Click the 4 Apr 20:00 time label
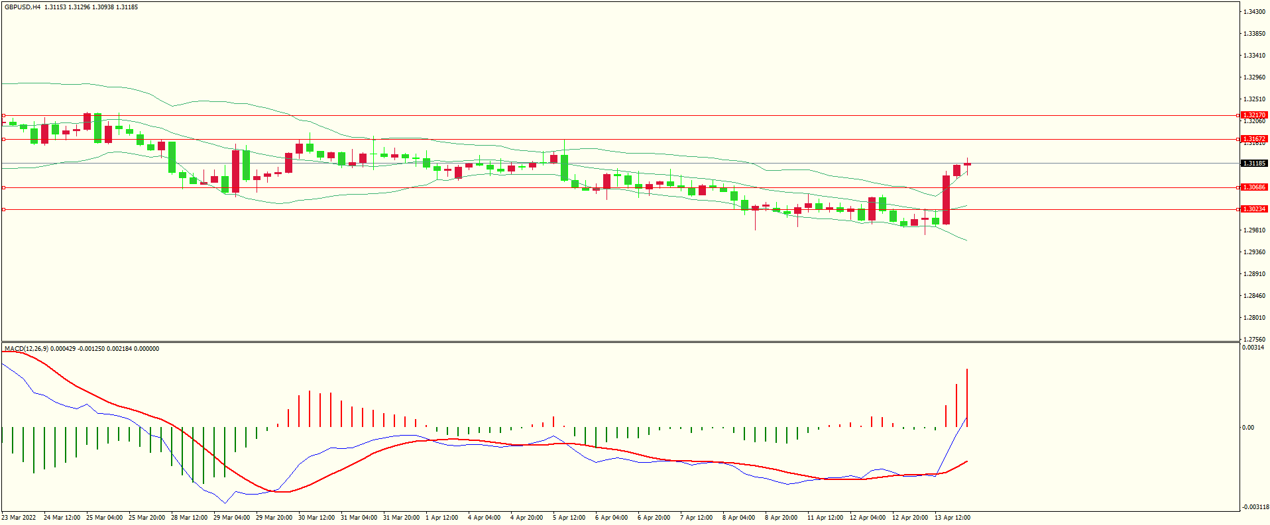The image size is (1270, 525). [x=526, y=518]
